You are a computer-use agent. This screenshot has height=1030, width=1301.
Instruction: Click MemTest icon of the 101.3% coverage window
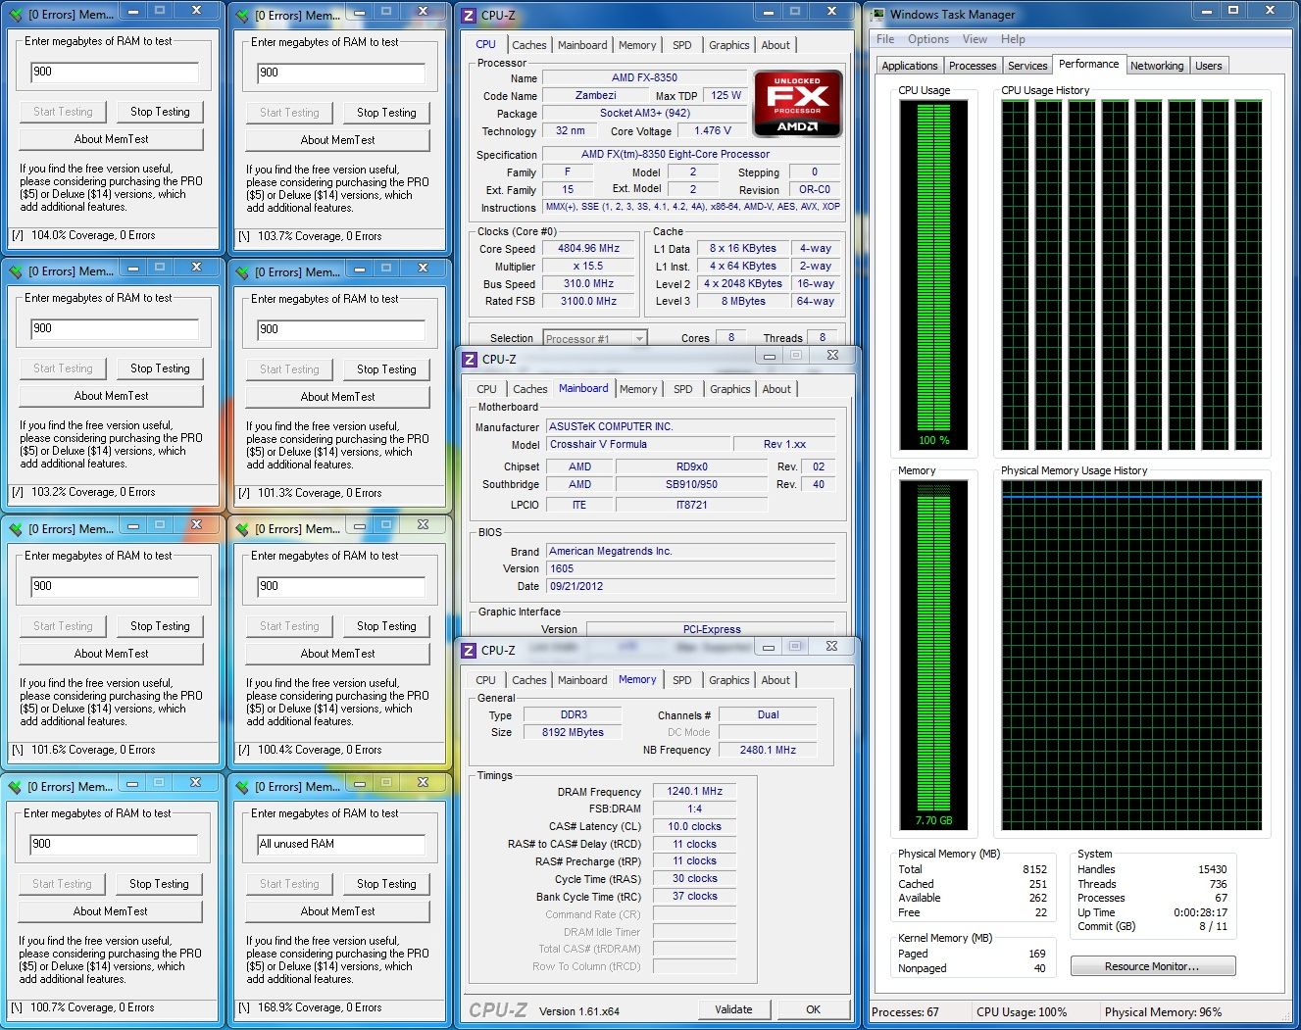243,272
